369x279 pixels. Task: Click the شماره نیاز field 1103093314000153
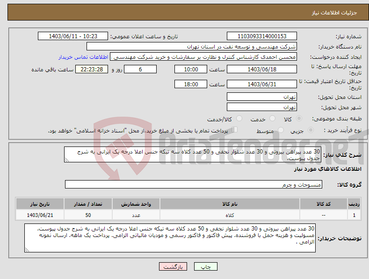262,36
